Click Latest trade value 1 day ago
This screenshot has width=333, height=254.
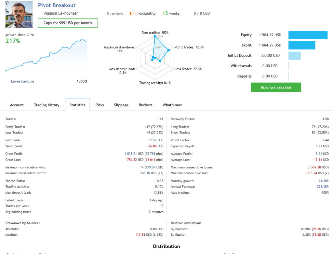[156, 200]
